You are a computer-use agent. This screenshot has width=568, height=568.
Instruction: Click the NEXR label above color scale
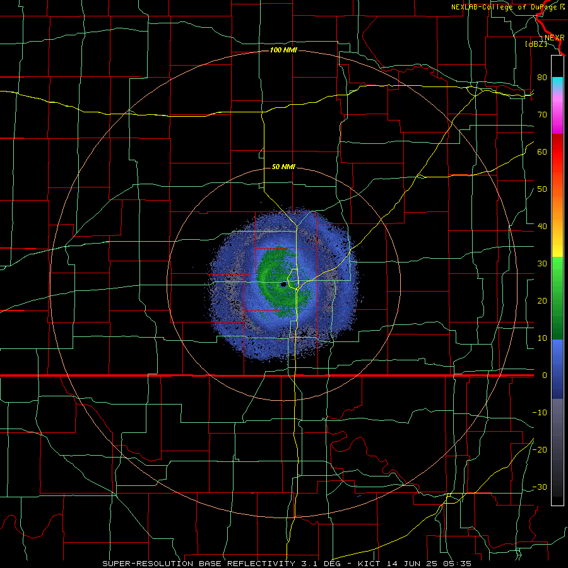(554, 38)
